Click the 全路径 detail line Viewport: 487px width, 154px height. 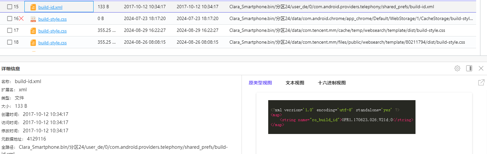point(115,150)
